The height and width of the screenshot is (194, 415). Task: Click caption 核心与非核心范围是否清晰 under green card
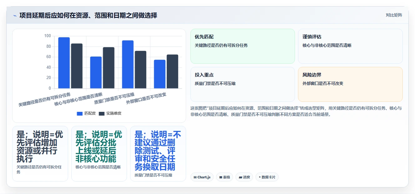pyautogui.click(x=98, y=167)
